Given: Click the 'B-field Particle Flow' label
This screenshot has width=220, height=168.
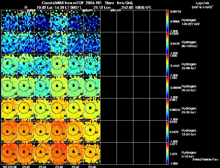Looking at the screenshot, I should point(205,159).
